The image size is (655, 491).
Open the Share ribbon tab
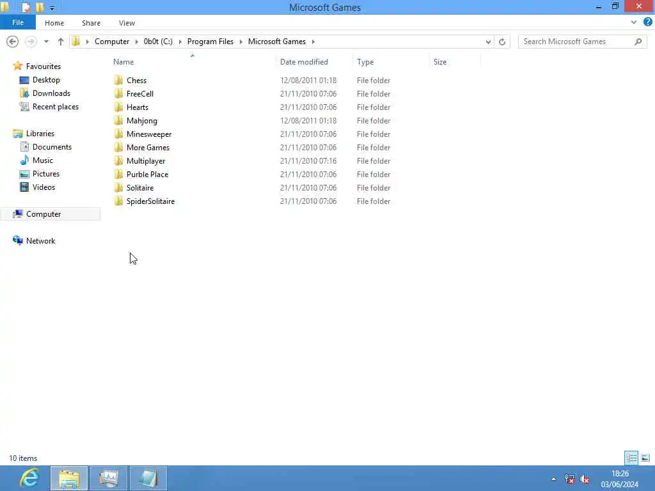pos(91,23)
